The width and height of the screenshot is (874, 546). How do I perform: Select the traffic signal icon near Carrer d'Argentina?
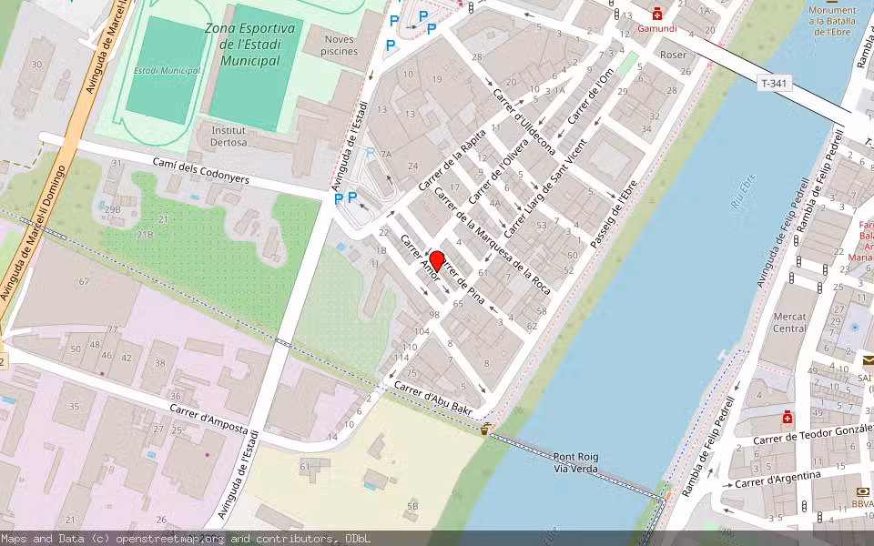tap(805, 506)
